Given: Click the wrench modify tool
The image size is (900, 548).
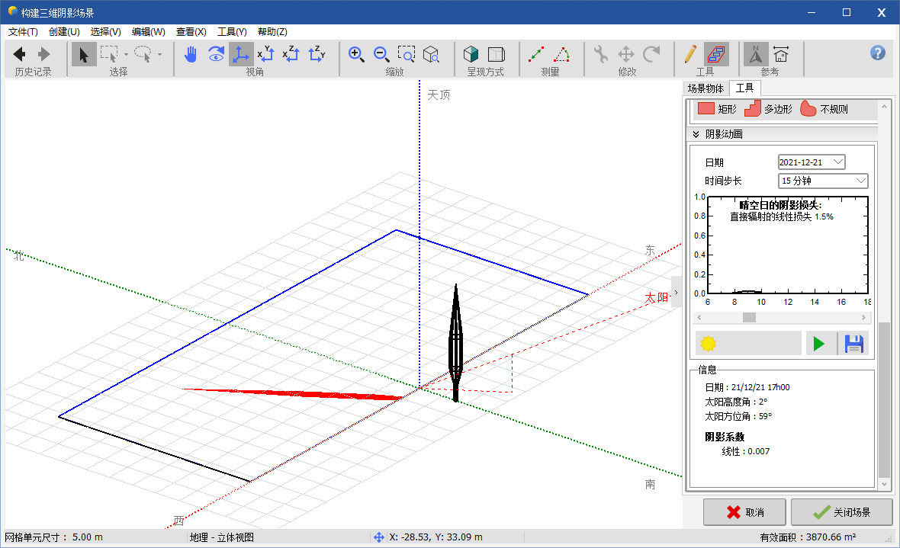Looking at the screenshot, I should (601, 55).
